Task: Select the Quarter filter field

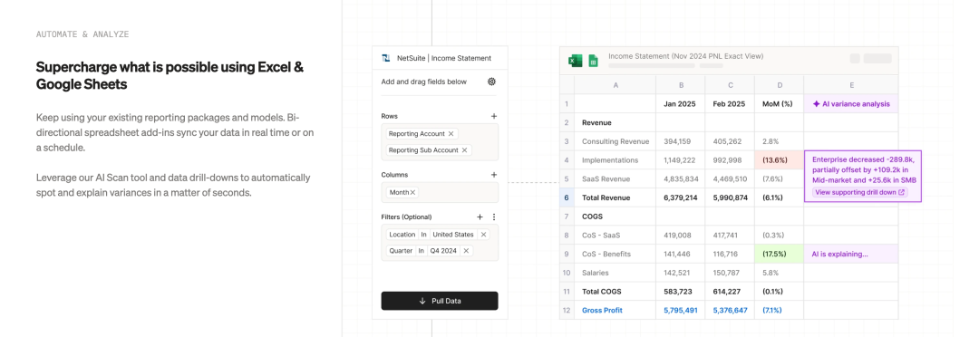Action: coord(401,250)
